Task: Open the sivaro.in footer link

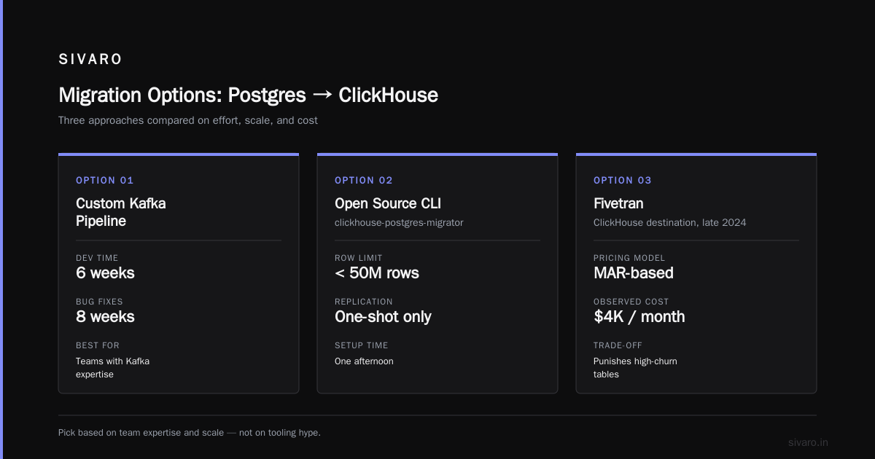Action: tap(809, 442)
